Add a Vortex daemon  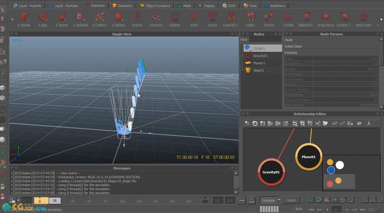(x=213, y=19)
